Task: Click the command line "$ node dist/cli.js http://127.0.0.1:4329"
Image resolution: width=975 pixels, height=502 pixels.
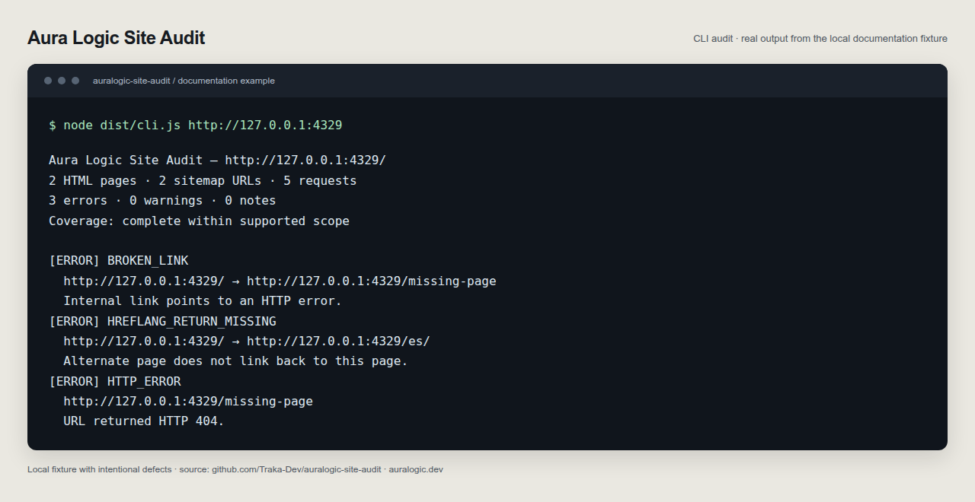Action: 196,125
